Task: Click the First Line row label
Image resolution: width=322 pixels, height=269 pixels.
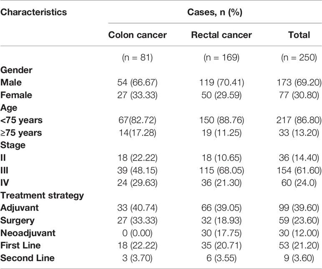Action: click(x=20, y=245)
